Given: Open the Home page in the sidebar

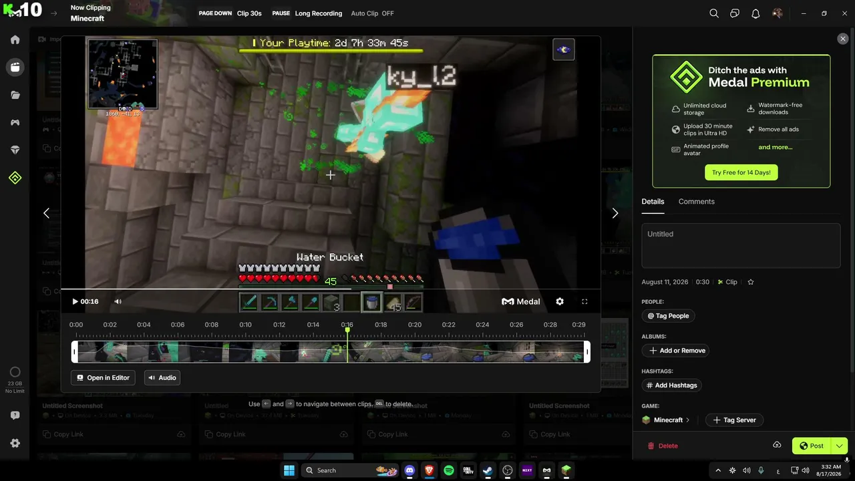Looking at the screenshot, I should 15,39.
